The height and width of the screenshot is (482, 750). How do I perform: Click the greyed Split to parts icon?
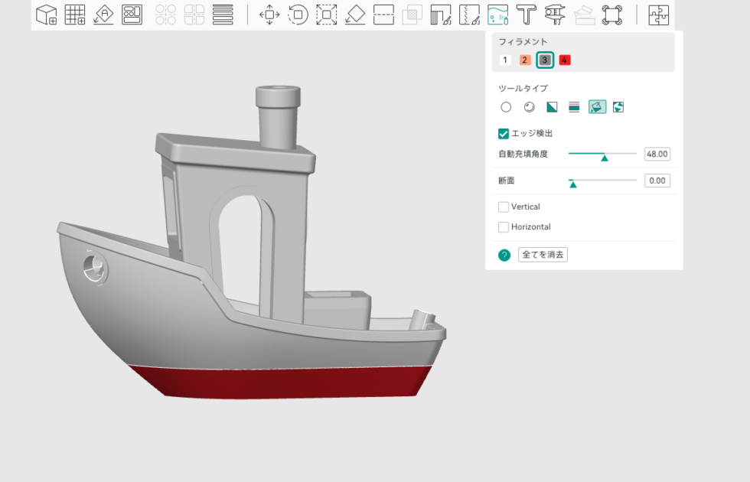(x=194, y=15)
